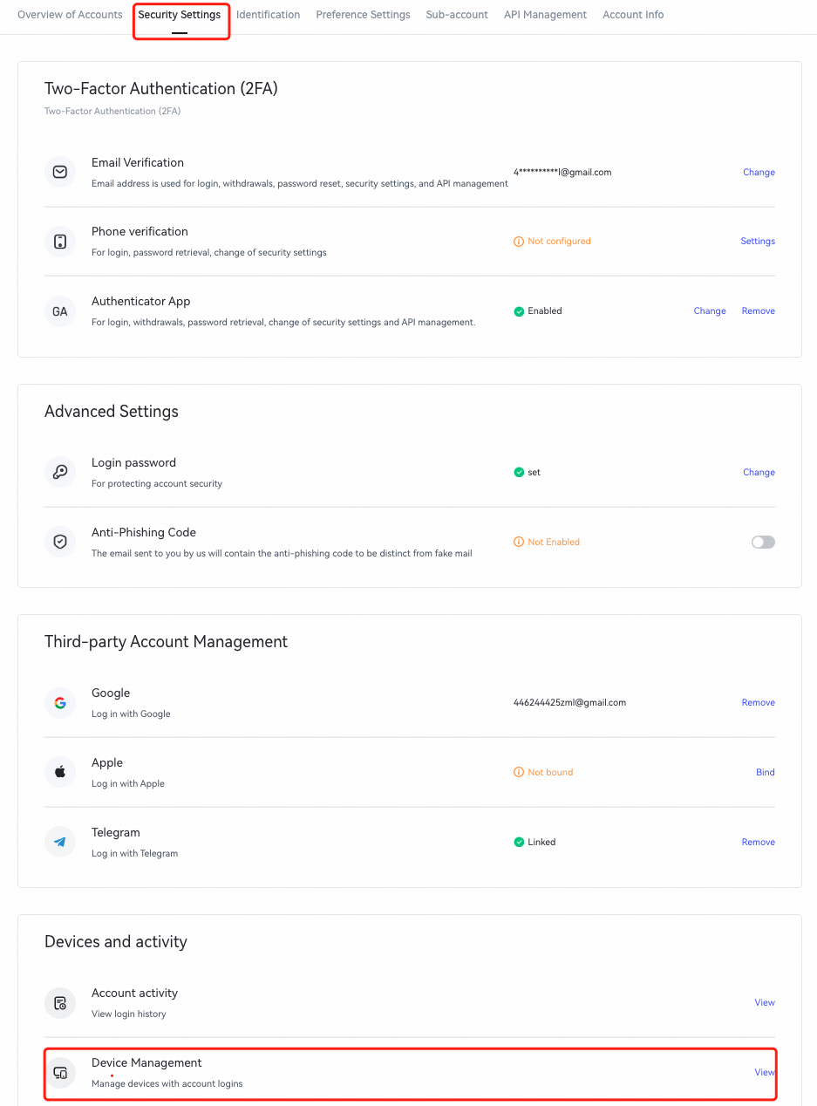This screenshot has width=817, height=1106.
Task: Click the Account activity icon
Action: (60, 1002)
